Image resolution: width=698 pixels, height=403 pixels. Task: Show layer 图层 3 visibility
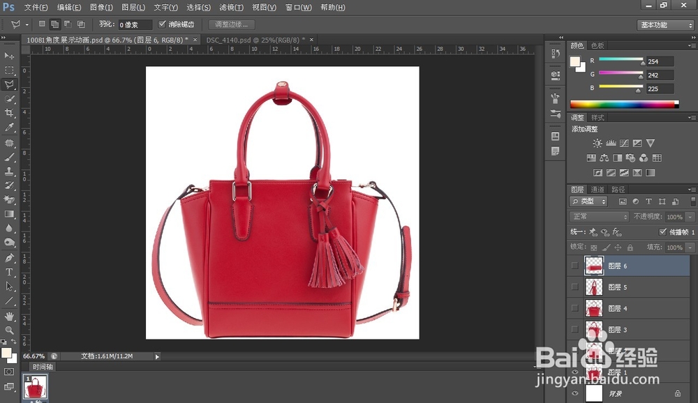[574, 330]
